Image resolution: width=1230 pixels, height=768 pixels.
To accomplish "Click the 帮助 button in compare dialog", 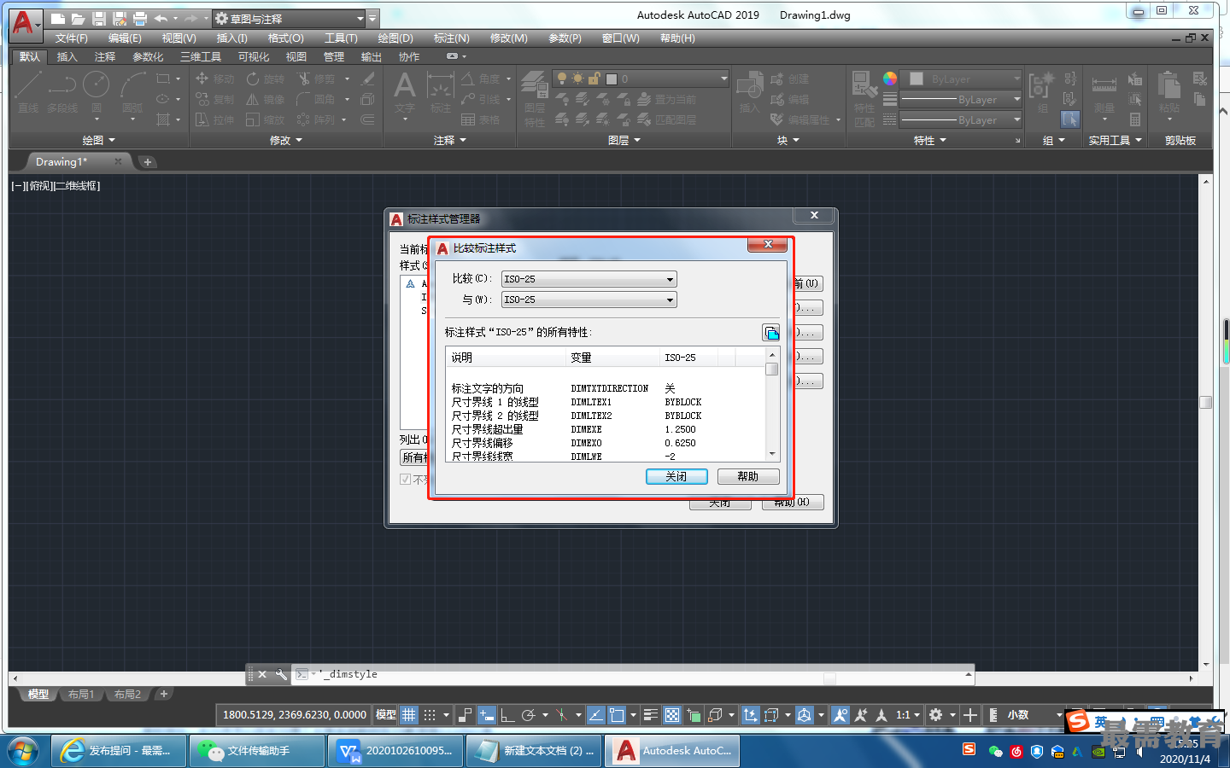I will pos(748,476).
